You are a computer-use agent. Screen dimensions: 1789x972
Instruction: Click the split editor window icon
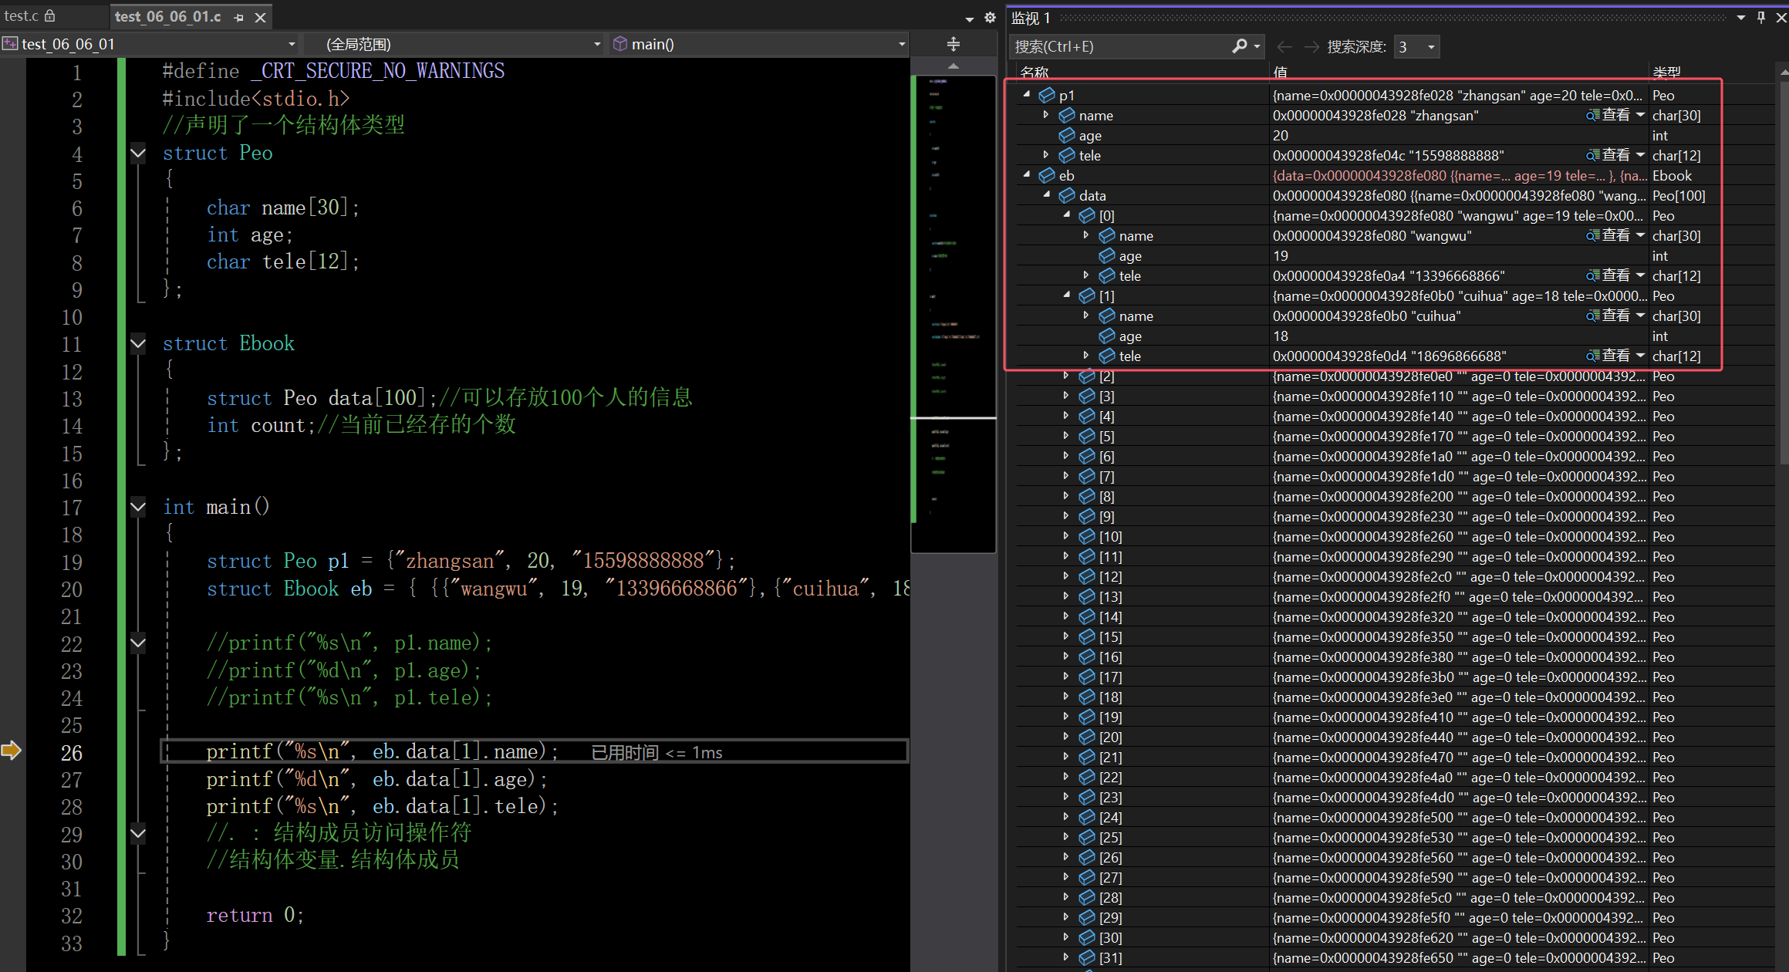coord(954,45)
